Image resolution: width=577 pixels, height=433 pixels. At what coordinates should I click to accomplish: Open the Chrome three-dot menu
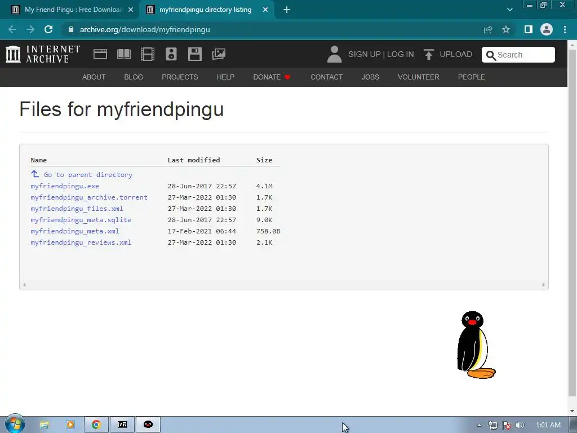pos(565,29)
